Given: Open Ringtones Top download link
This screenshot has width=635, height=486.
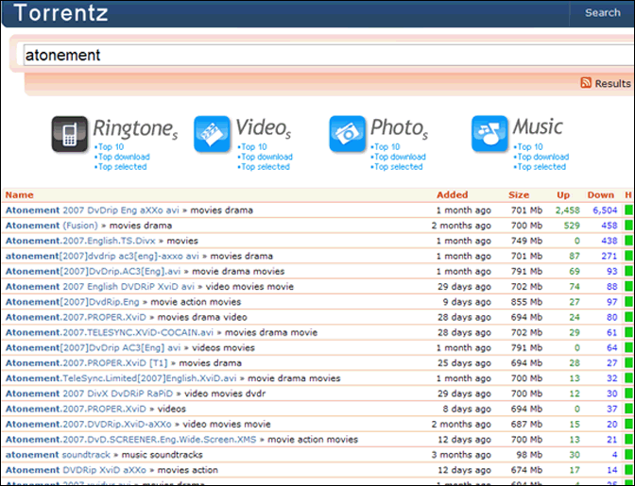Looking at the screenshot, I should [x=124, y=157].
